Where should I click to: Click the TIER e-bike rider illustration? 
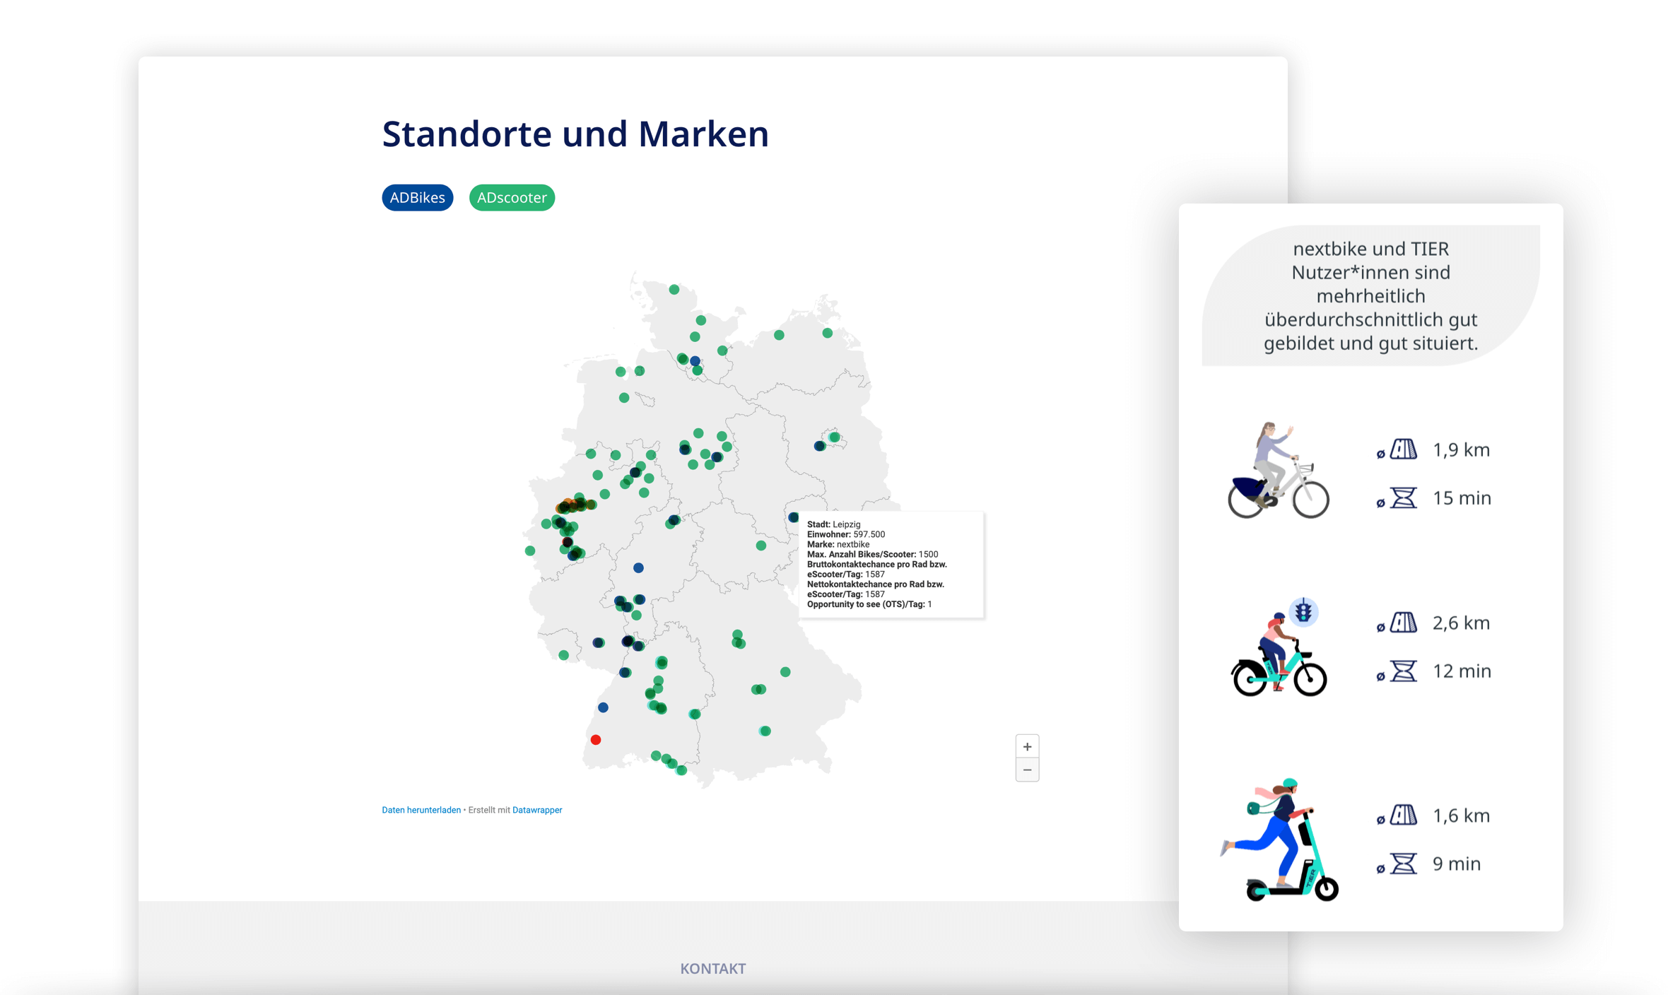pos(1278,649)
